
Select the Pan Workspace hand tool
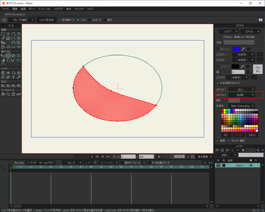3,94
